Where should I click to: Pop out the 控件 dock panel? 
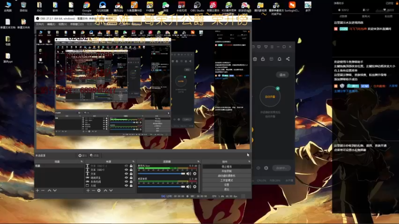coord(249,161)
